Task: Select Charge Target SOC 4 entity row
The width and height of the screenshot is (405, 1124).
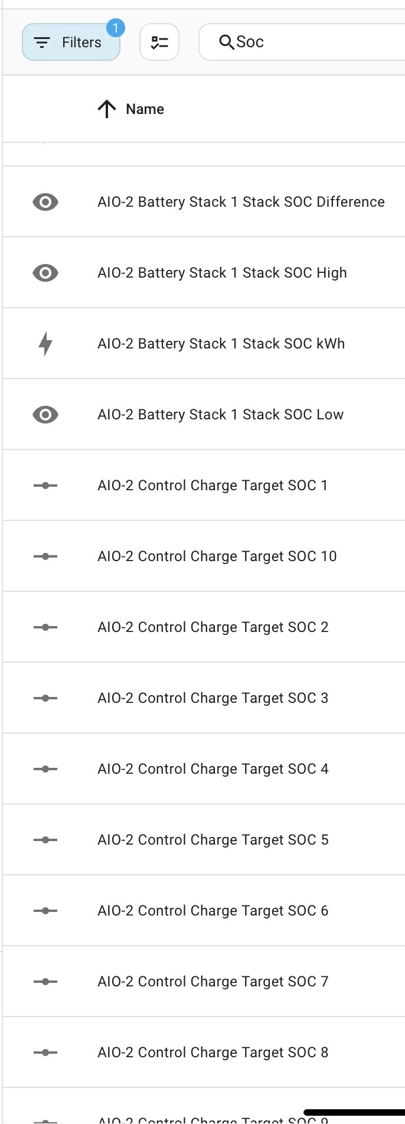Action: click(x=204, y=769)
